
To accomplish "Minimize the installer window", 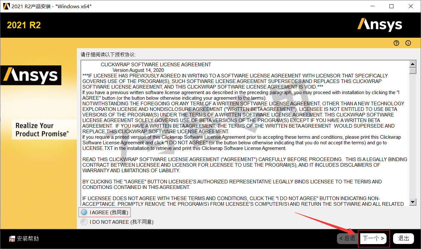I will click(x=372, y=6).
